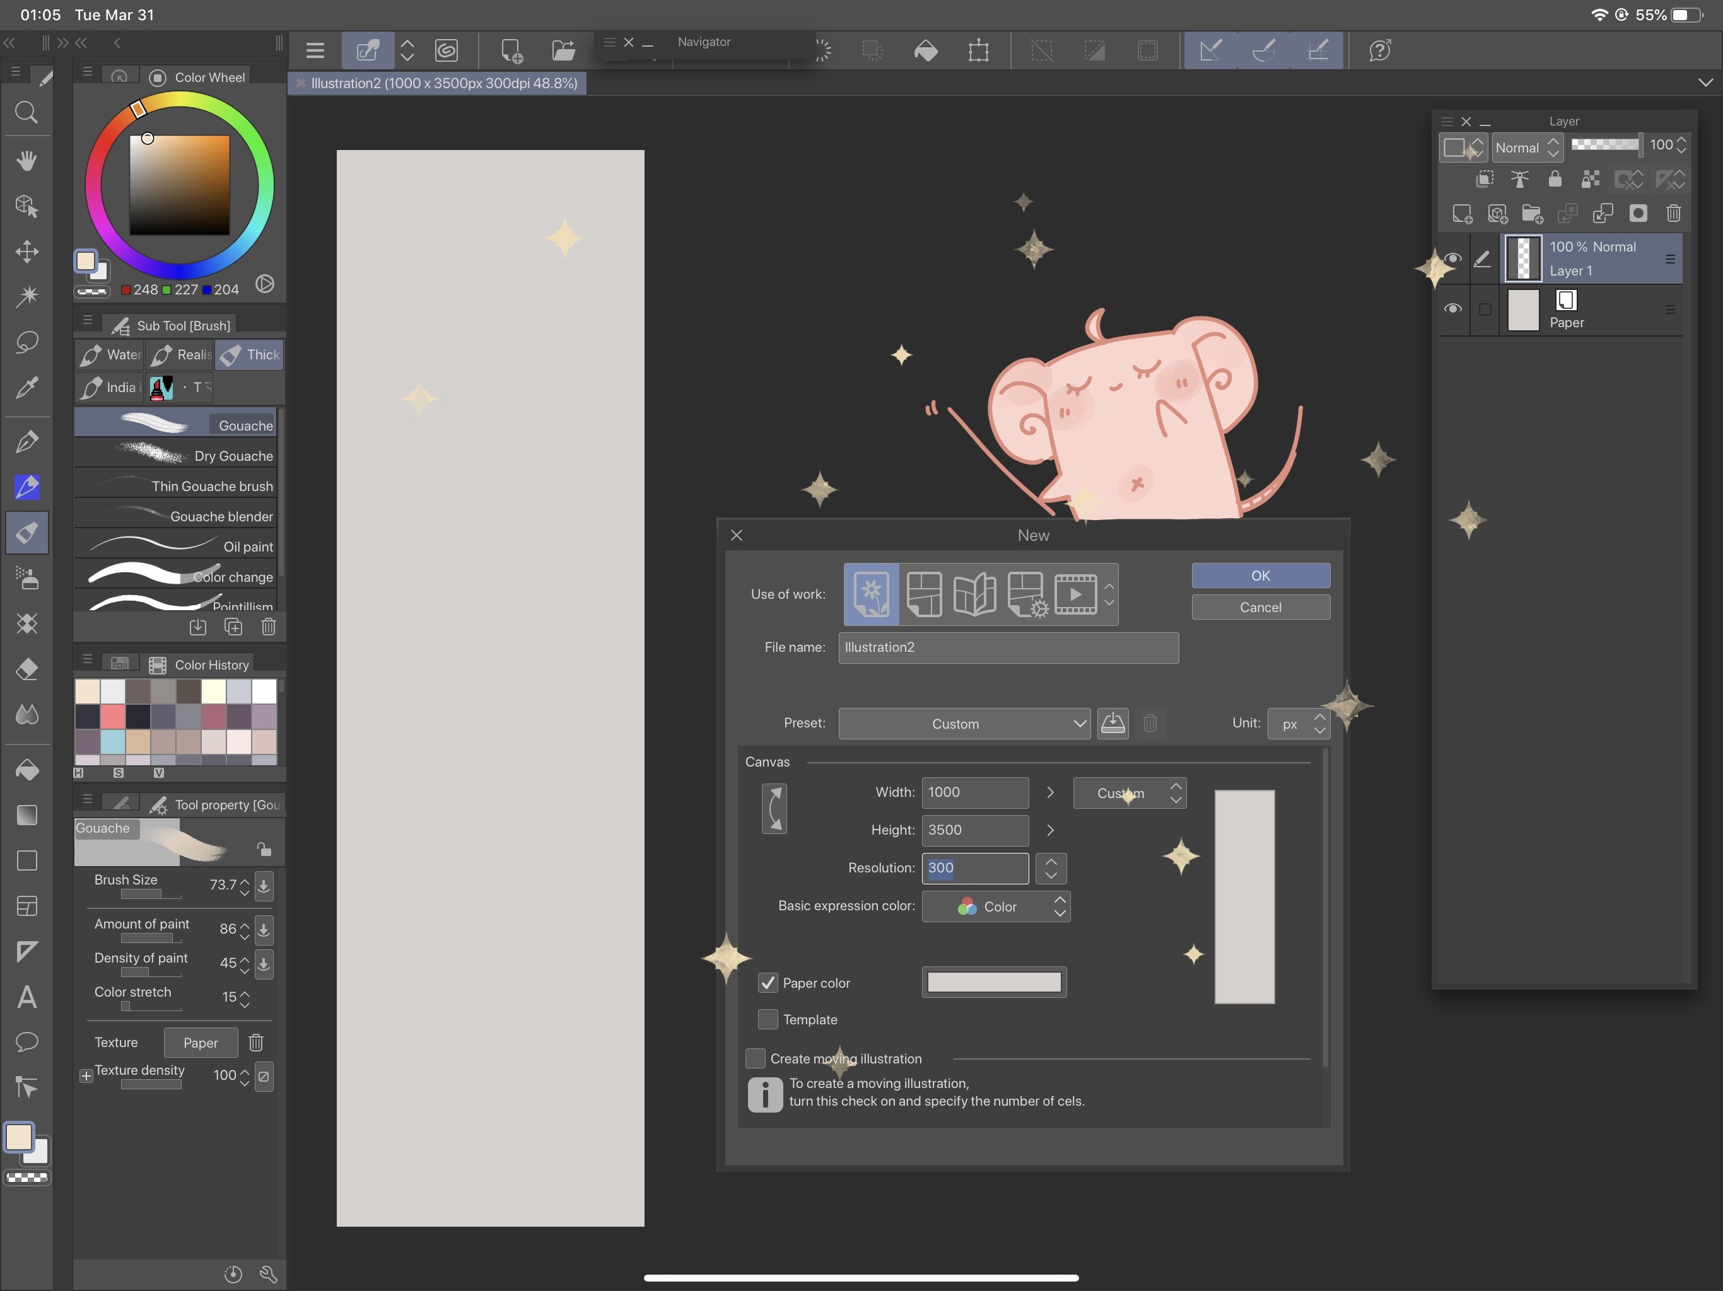Select the Magnifier zoom tool
The image size is (1723, 1291).
click(x=27, y=113)
